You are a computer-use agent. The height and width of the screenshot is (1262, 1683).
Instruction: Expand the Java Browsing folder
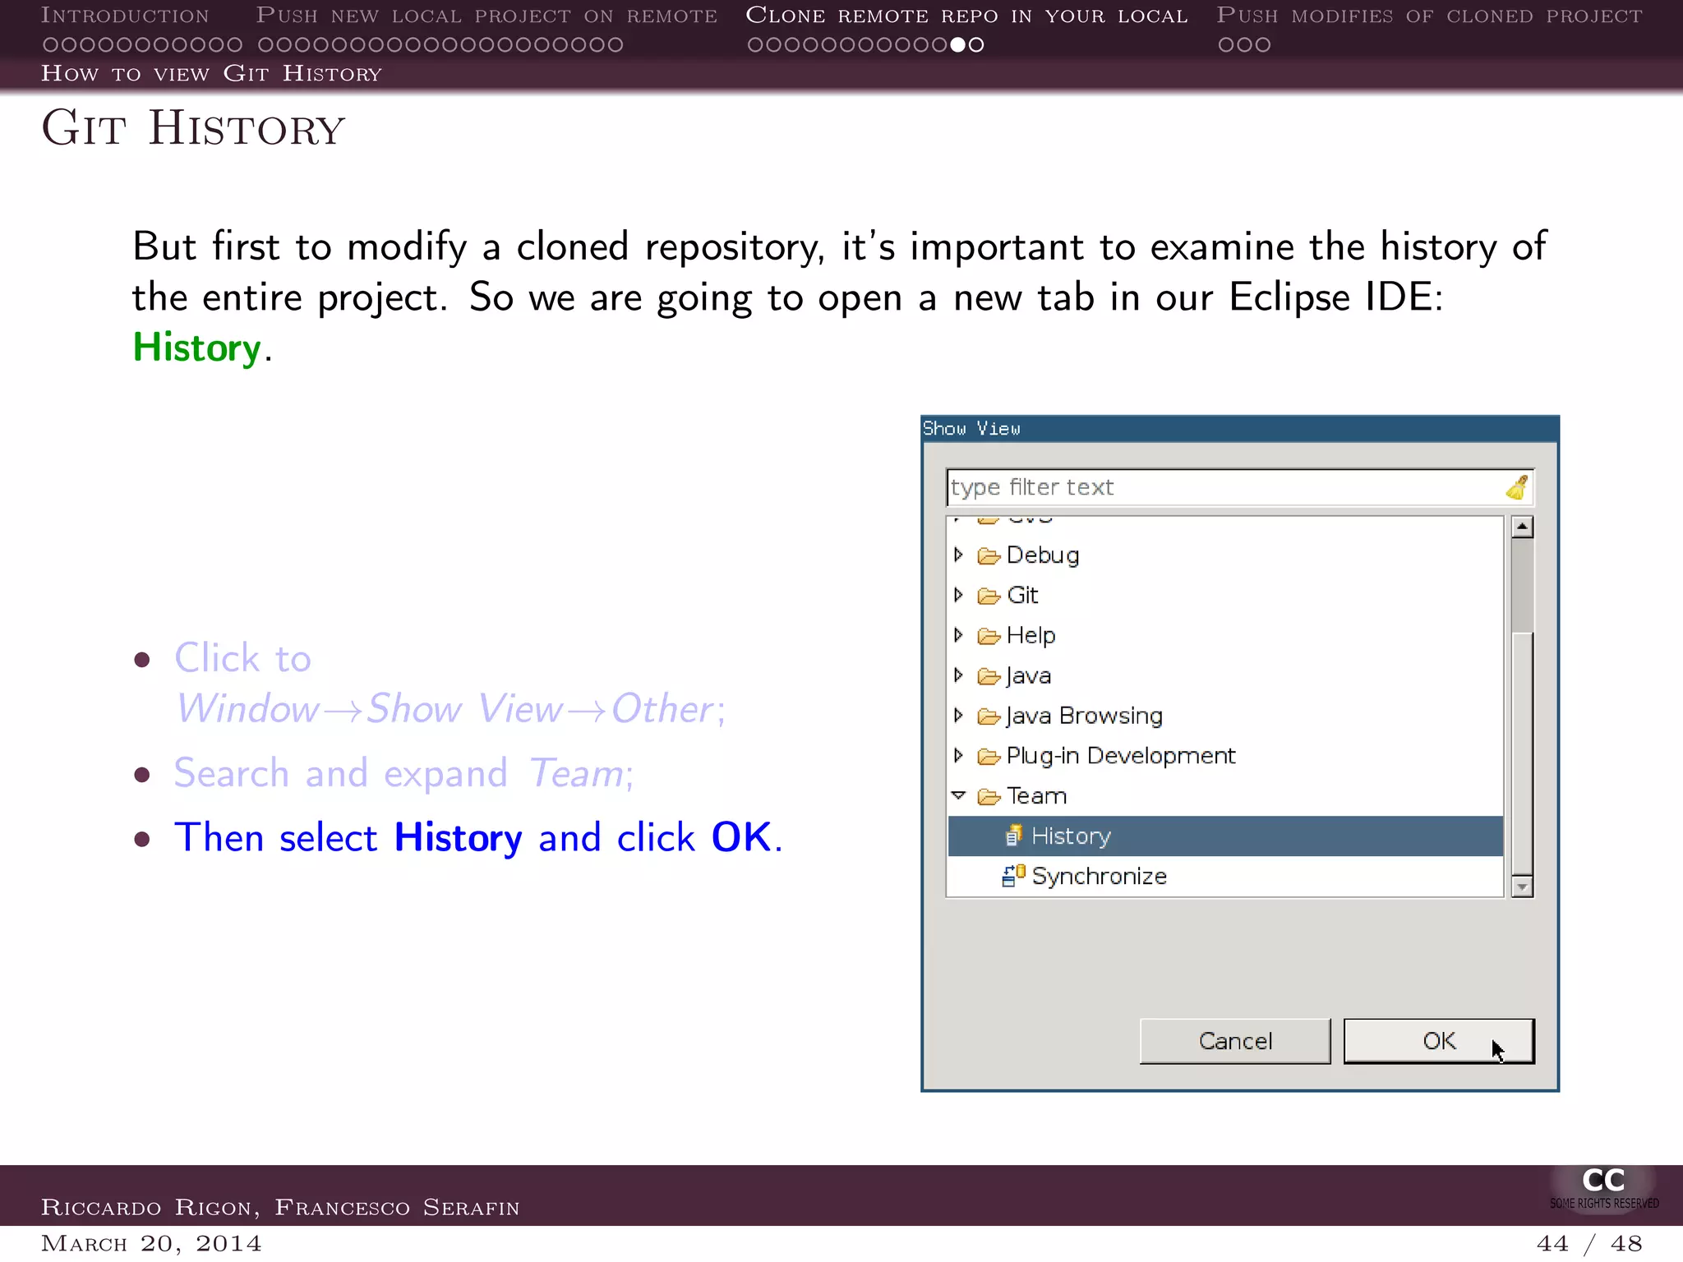(x=958, y=716)
